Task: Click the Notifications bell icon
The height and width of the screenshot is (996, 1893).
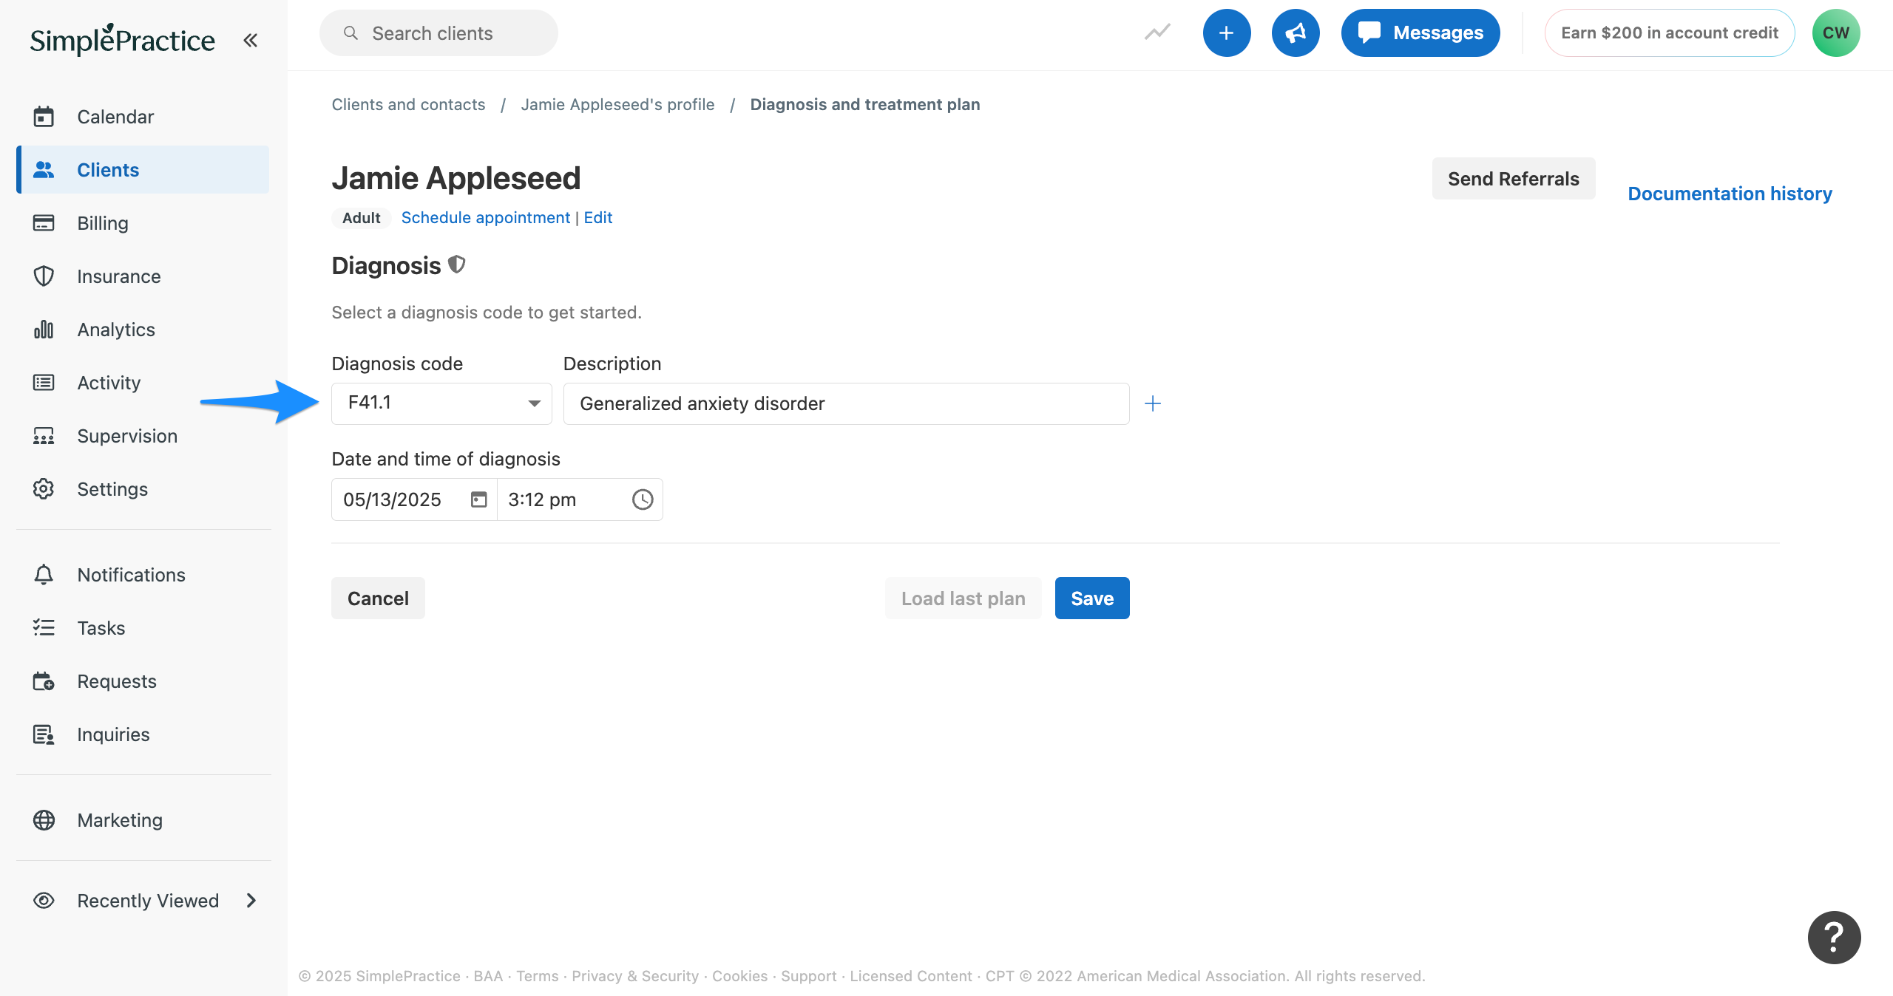Action: (44, 575)
